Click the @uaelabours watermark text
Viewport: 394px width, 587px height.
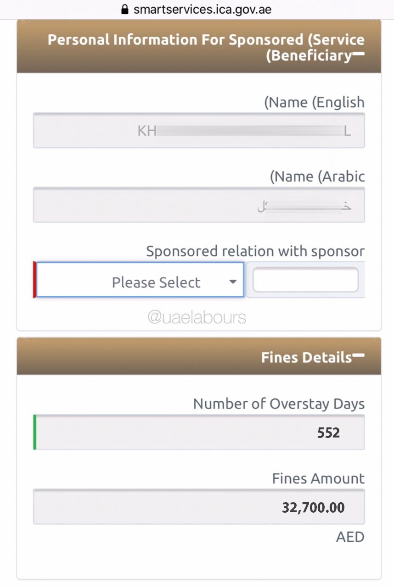click(197, 317)
